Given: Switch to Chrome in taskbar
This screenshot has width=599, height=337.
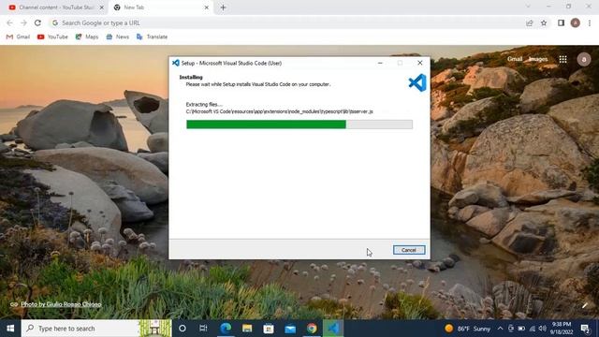Looking at the screenshot, I should pos(312,329).
